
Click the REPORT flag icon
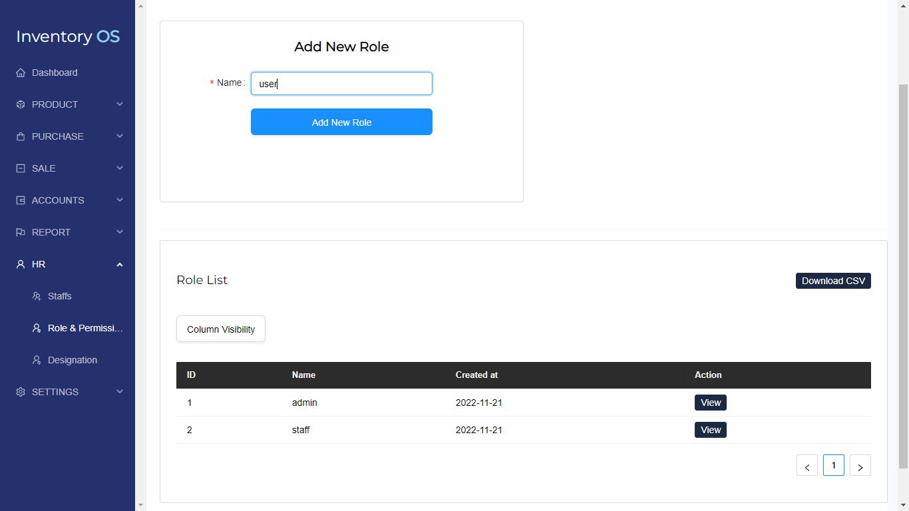pos(21,232)
